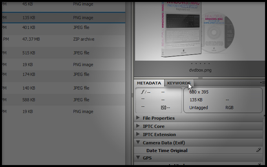Collapse the GPS section
Viewport: 267px width, 167px height.
pos(138,158)
